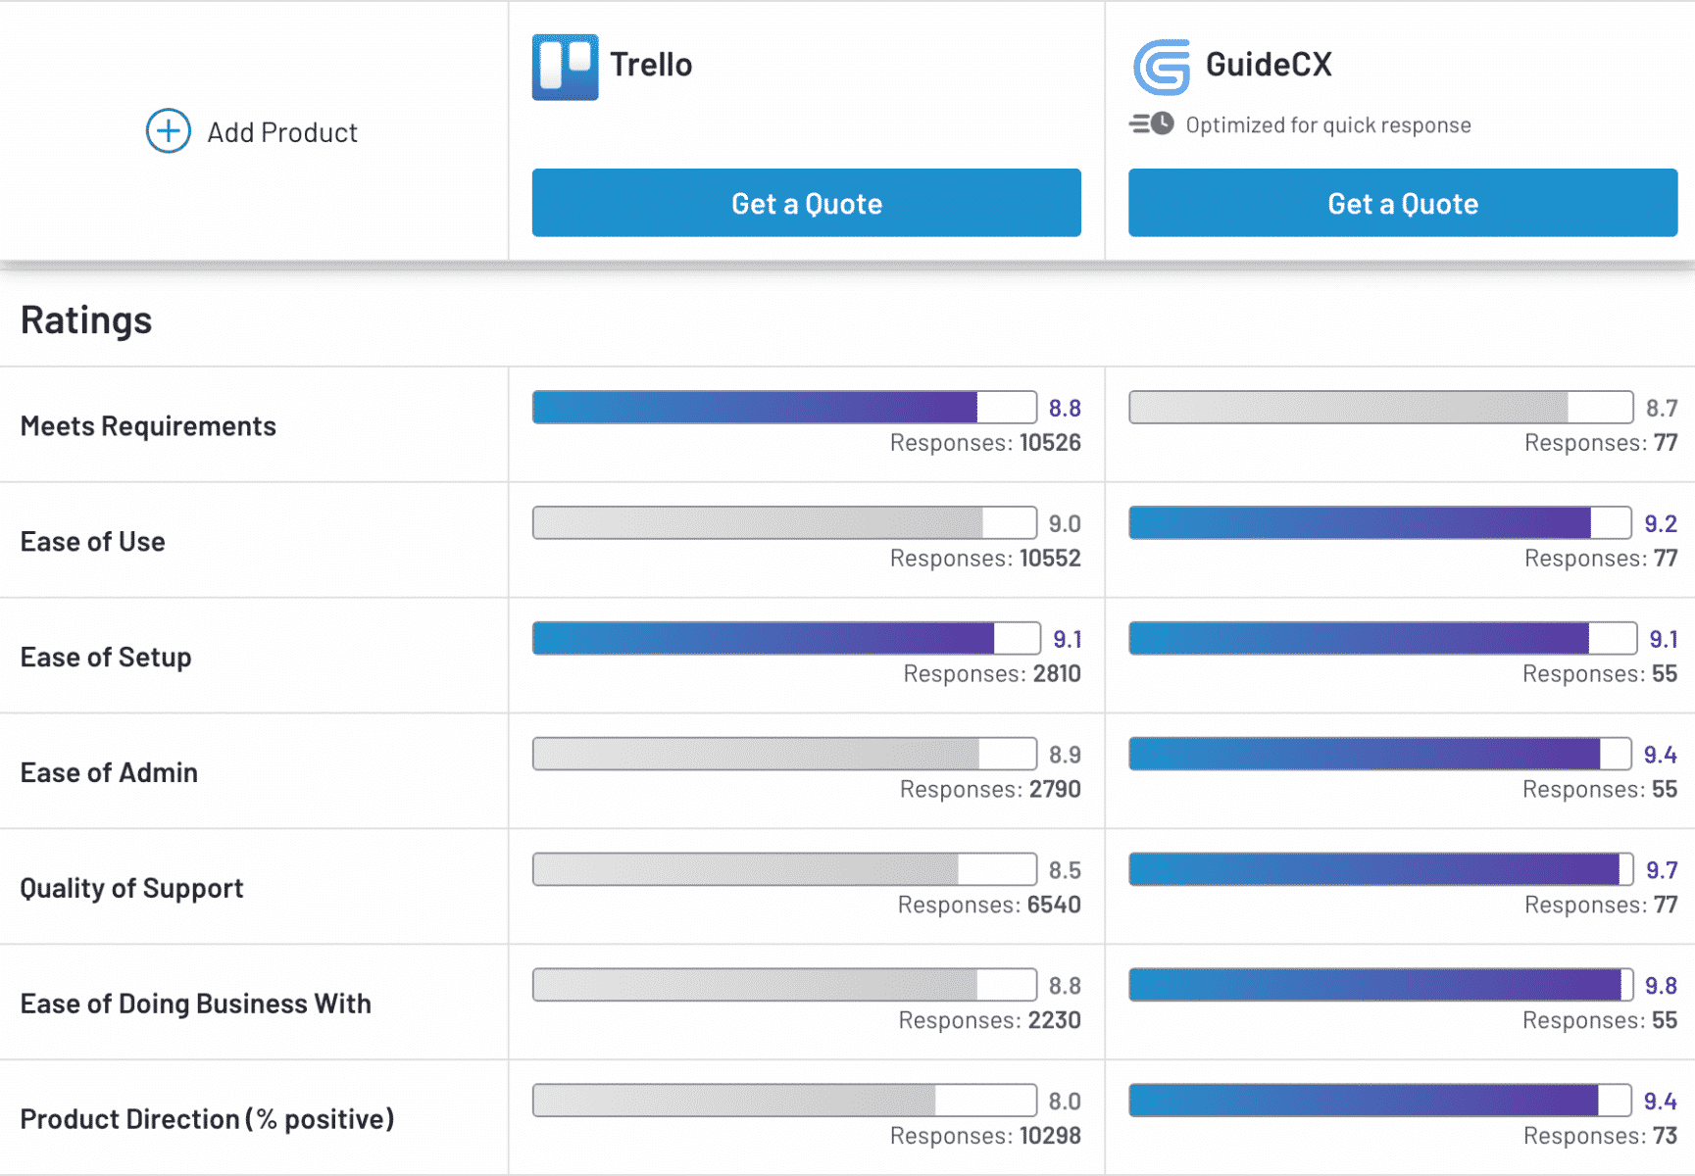
Task: Click Trello's 8.8 Ease of Doing Business score
Action: click(1065, 987)
